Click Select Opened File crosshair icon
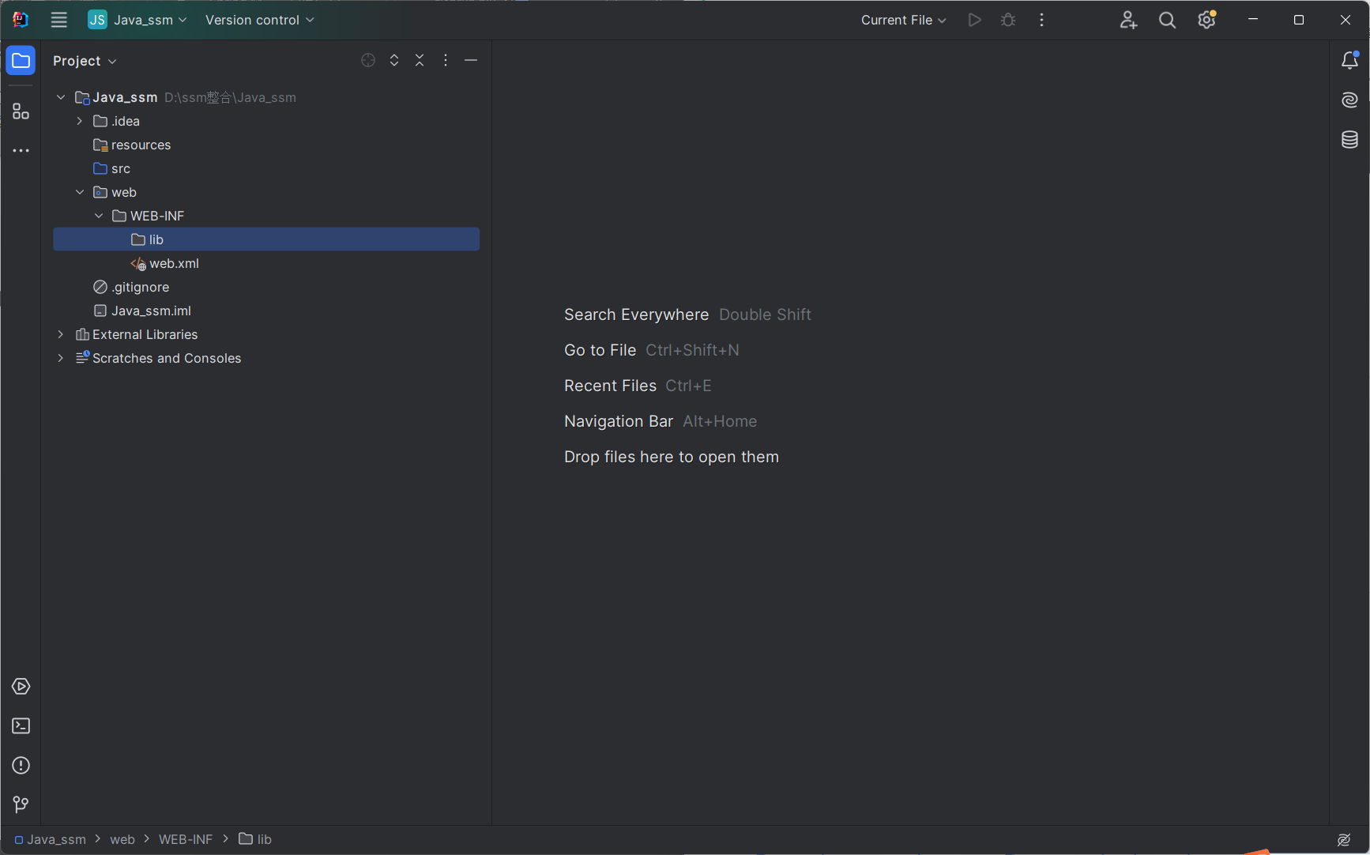 [368, 61]
